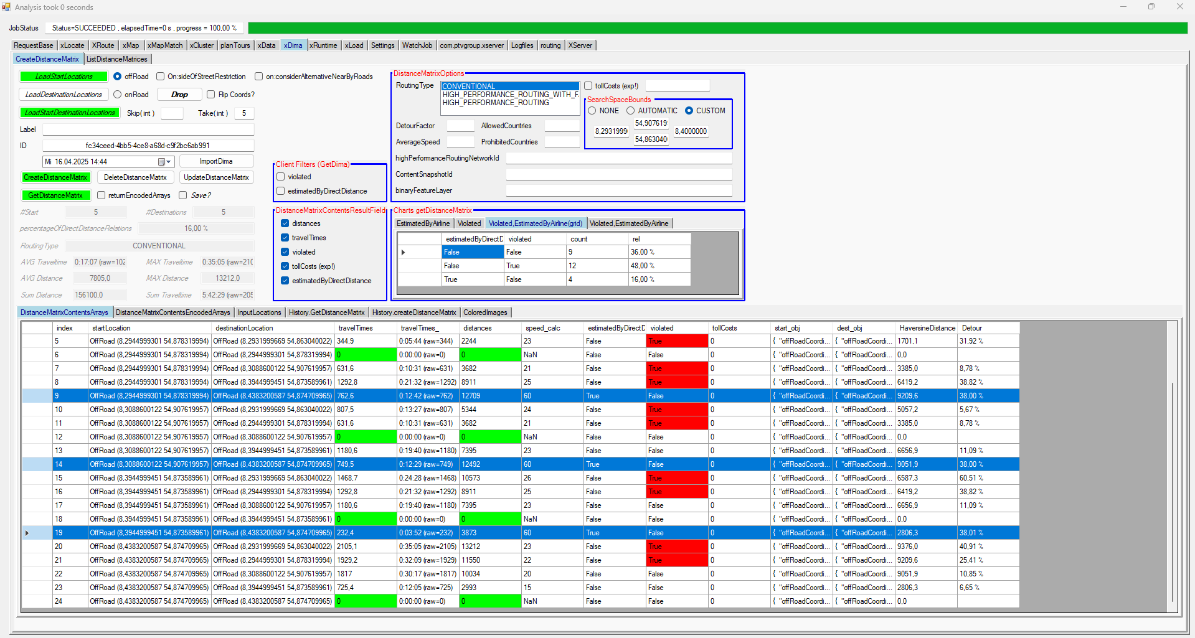Viewport: 1195px width, 638px height.
Task: Click the application icon in the title bar
Action: pos(6,7)
